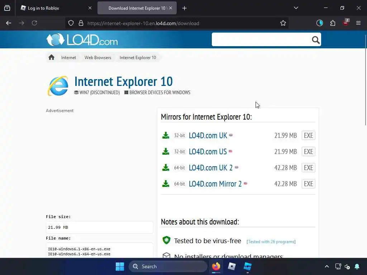The image size is (367, 275).
Task: Open the Internet Explorer 10 title link
Action: coord(124,81)
